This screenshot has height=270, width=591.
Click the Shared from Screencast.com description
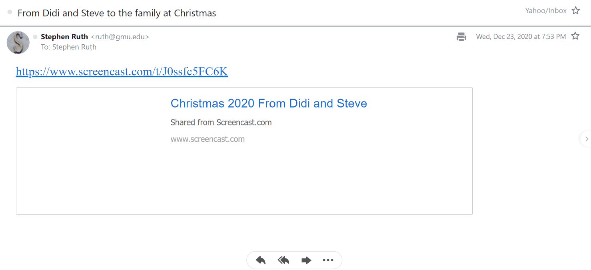(x=221, y=122)
